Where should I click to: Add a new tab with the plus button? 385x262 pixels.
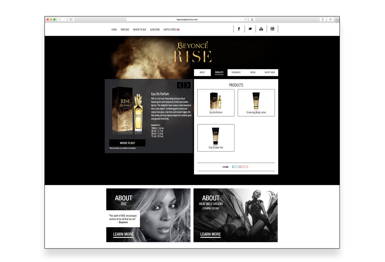tap(338, 21)
